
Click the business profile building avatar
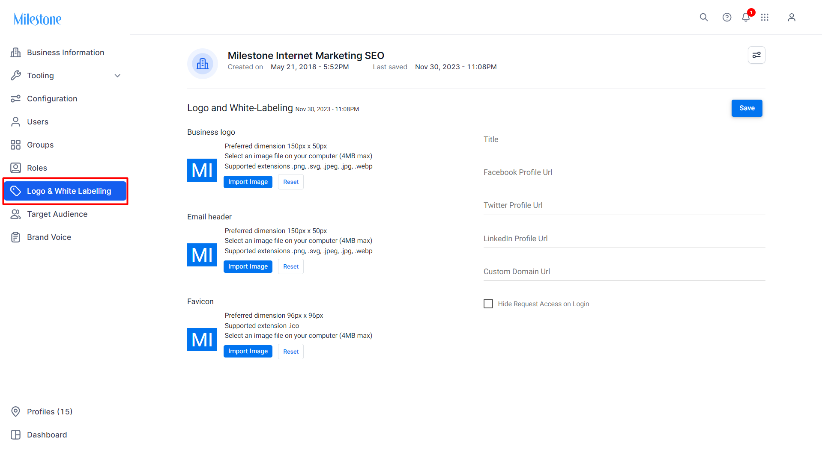pyautogui.click(x=203, y=64)
